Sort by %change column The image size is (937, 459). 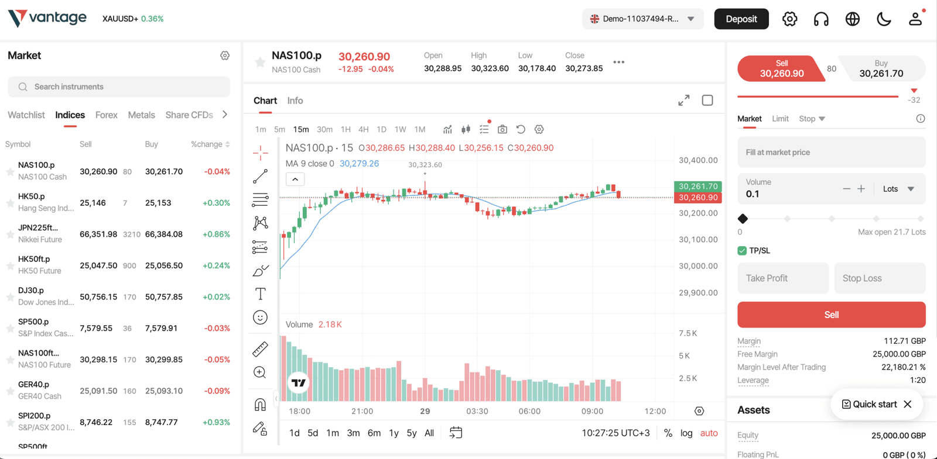(x=210, y=144)
